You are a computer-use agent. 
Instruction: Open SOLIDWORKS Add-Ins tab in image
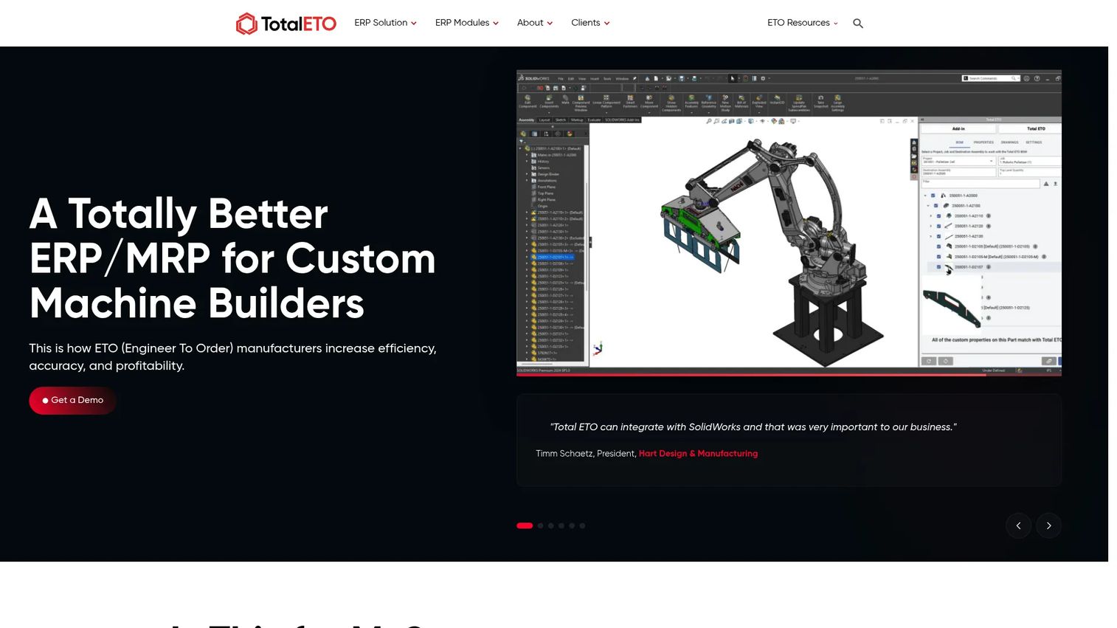pyautogui.click(x=622, y=120)
